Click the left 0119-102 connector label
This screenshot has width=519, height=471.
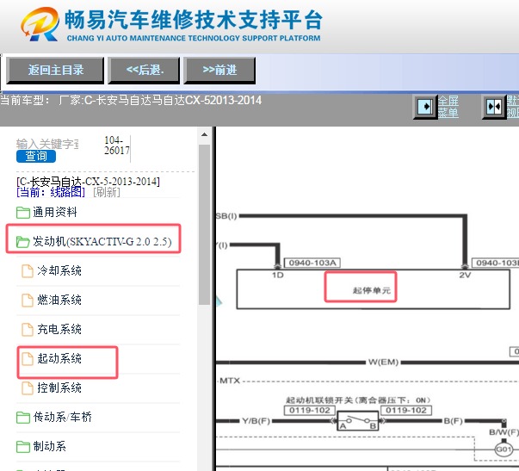click(x=310, y=411)
